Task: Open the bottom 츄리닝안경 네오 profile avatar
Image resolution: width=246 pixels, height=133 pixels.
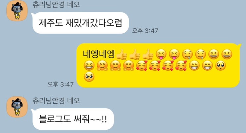Action: point(17,107)
